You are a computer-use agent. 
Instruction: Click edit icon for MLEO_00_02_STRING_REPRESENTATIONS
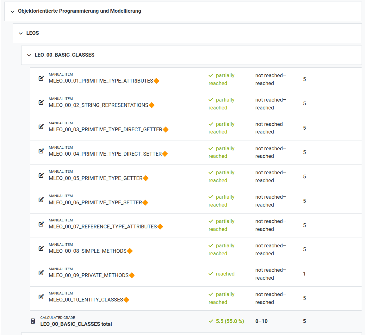tap(41, 102)
